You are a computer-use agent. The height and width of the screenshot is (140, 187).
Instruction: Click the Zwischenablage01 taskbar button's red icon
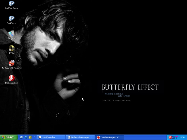[x=98, y=137]
